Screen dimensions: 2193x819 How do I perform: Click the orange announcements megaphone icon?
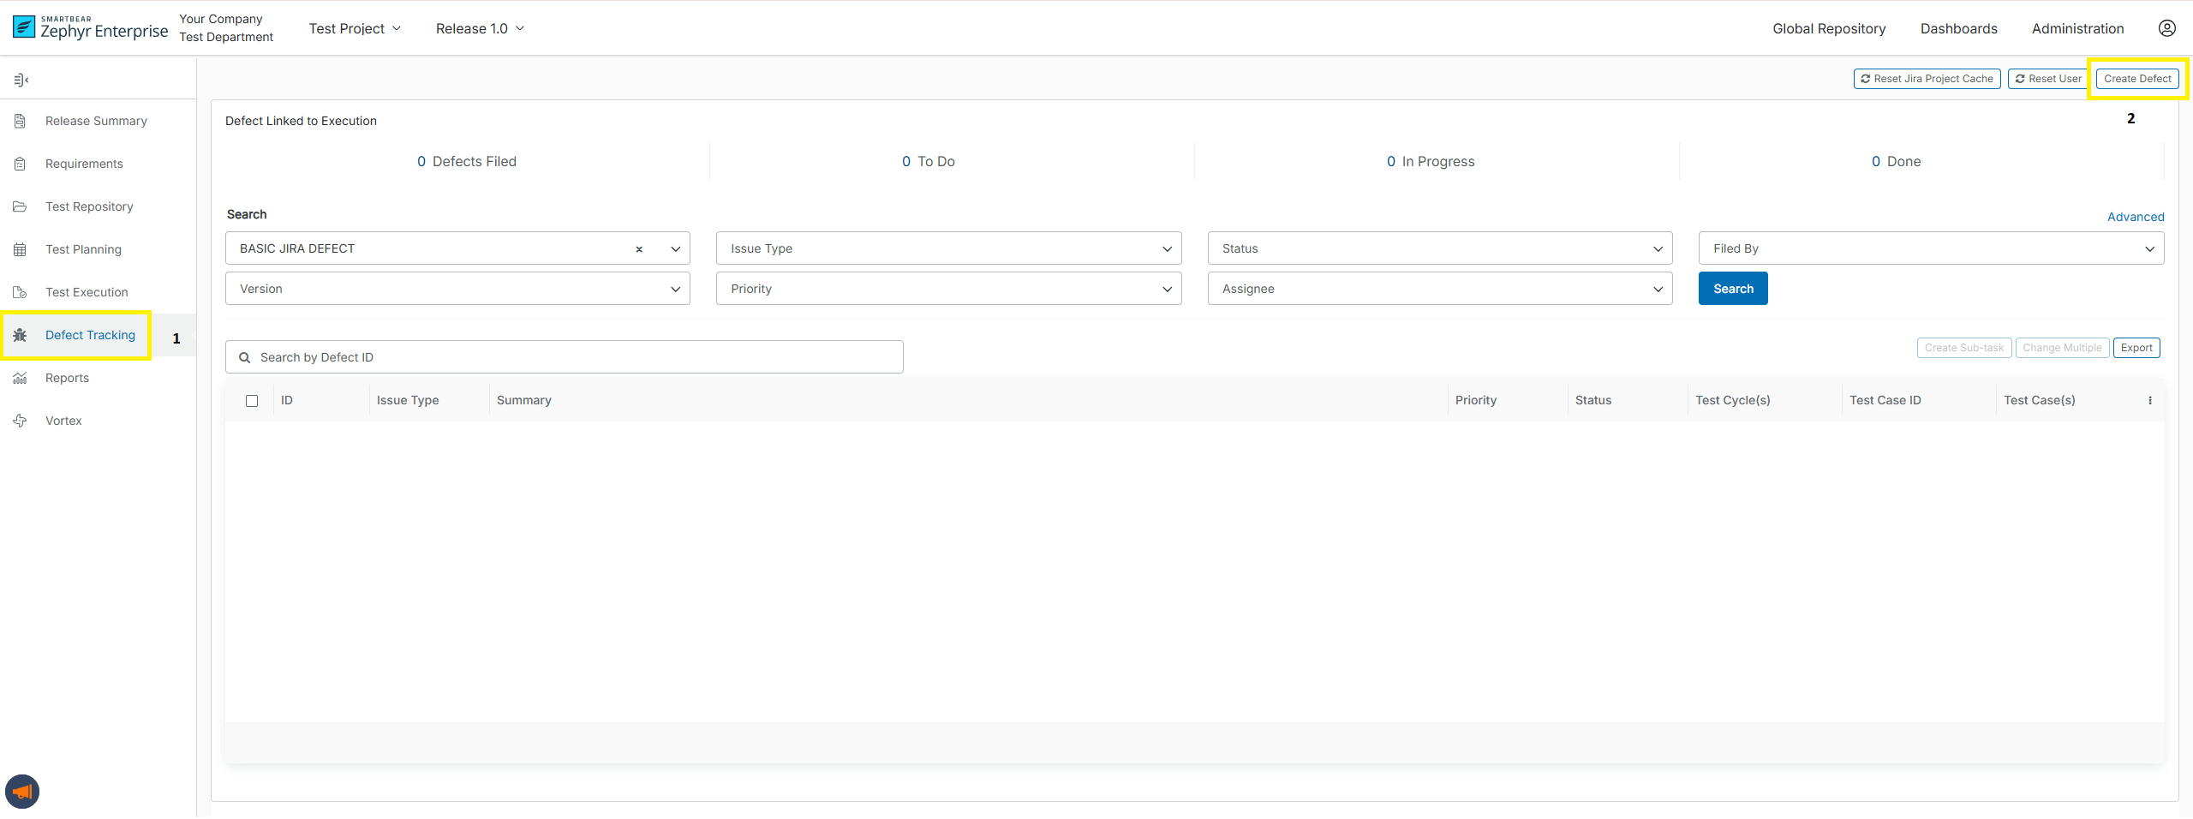[x=22, y=790]
